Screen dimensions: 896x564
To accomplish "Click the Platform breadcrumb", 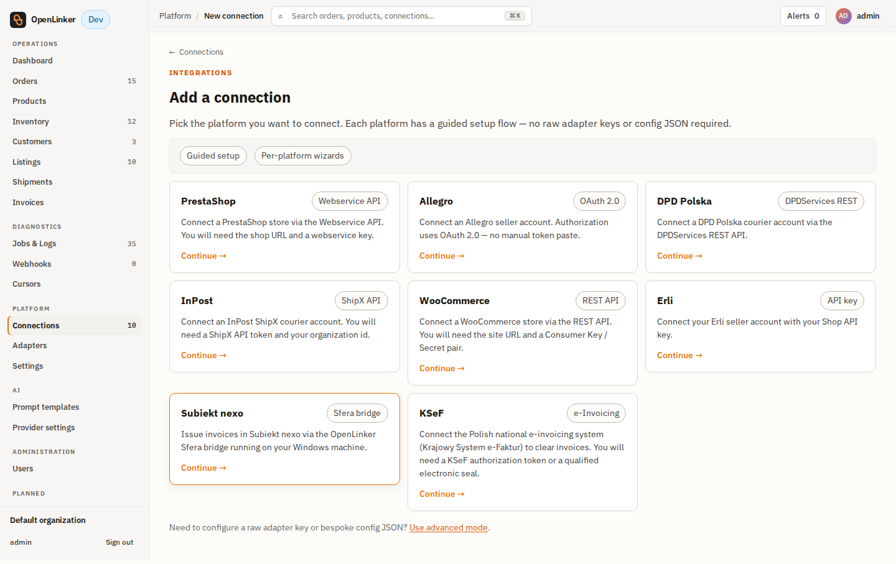I will [175, 16].
